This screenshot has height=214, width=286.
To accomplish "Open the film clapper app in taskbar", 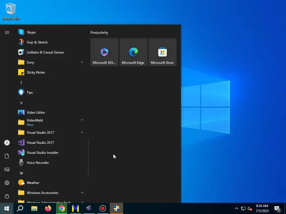I will 89,208.
